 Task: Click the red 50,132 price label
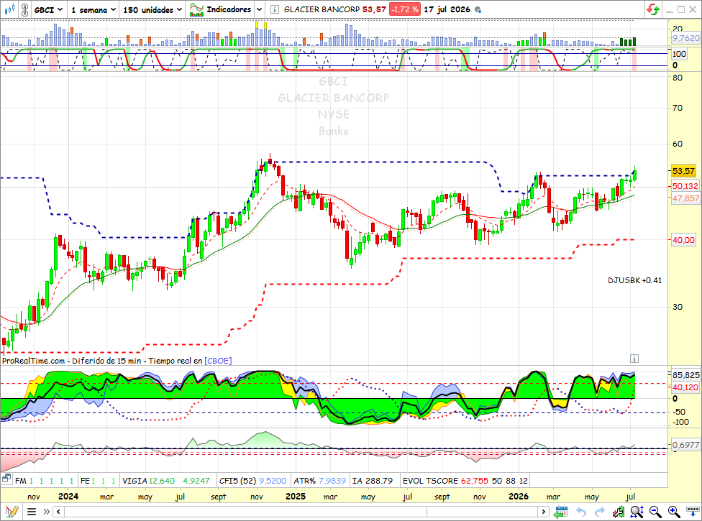[x=685, y=186]
